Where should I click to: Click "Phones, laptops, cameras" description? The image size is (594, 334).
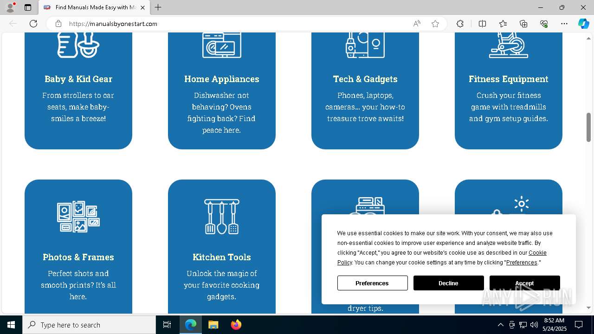click(365, 107)
